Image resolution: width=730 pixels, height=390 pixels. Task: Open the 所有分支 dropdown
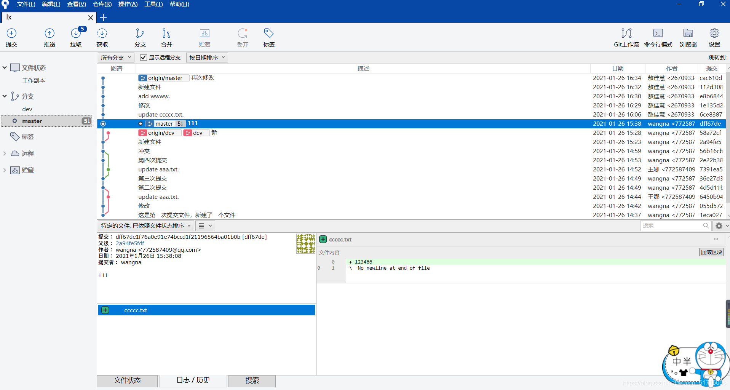[116, 58]
